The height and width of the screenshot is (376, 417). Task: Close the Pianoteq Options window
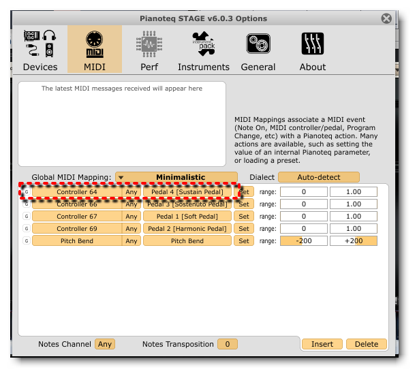coord(386,18)
